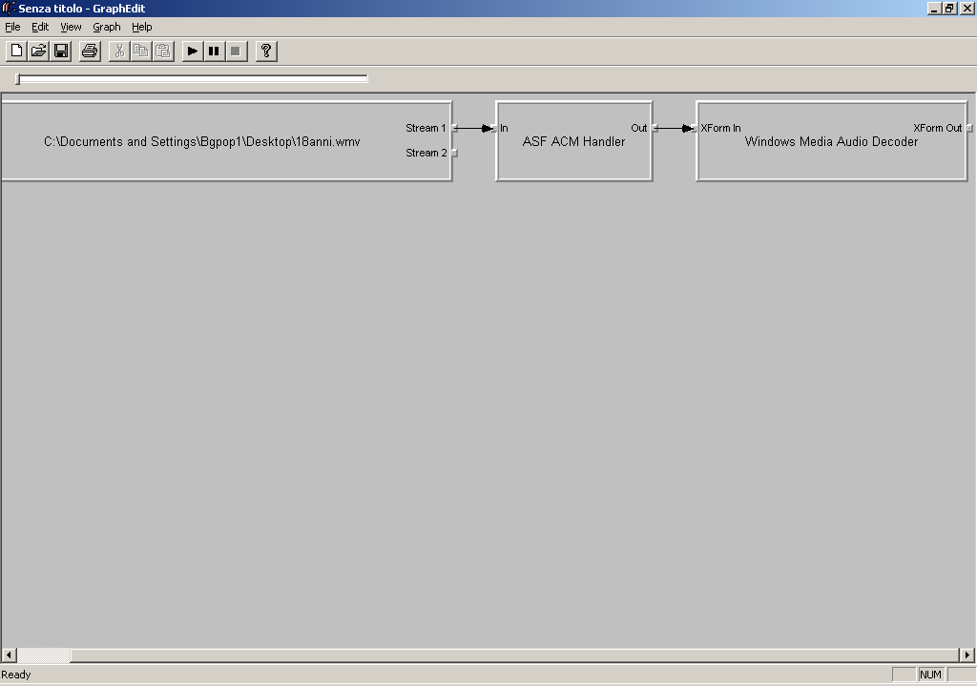Close the GraphEdit window
Screen dimensions: 977x686
pos(967,8)
